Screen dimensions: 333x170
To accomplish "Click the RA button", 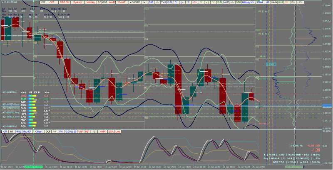I will [x=293, y=2].
